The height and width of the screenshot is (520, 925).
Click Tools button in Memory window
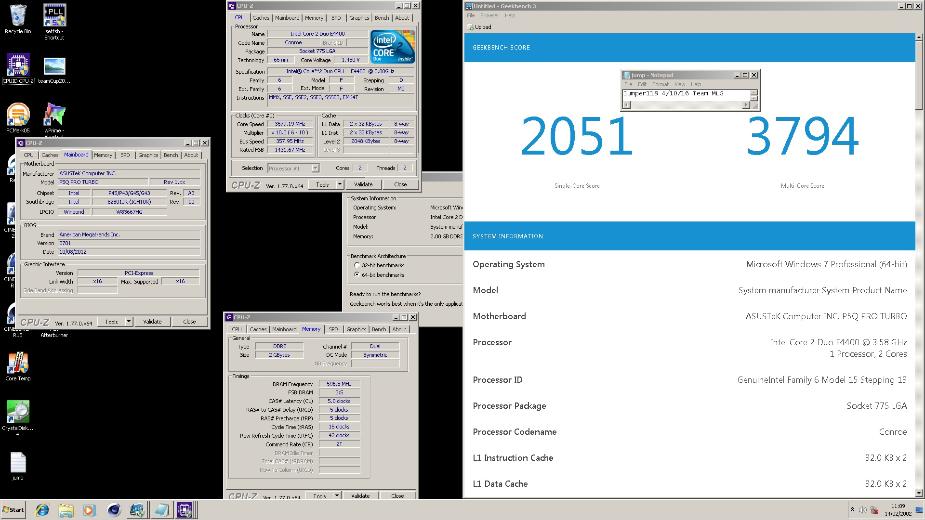pyautogui.click(x=319, y=495)
